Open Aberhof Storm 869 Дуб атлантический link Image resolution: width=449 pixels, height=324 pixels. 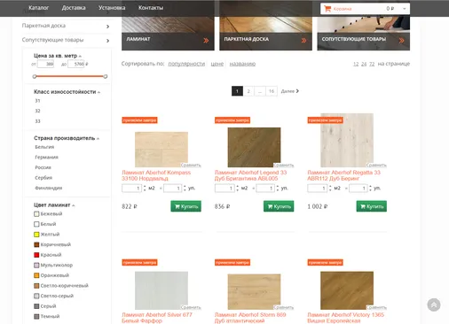click(x=250, y=318)
